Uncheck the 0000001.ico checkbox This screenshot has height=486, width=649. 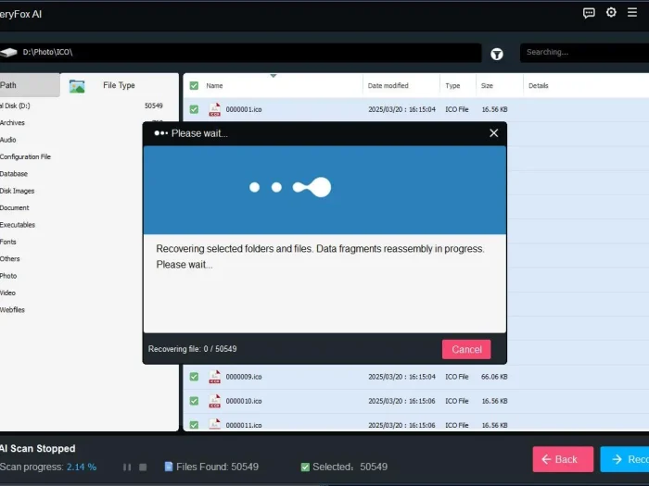point(194,109)
